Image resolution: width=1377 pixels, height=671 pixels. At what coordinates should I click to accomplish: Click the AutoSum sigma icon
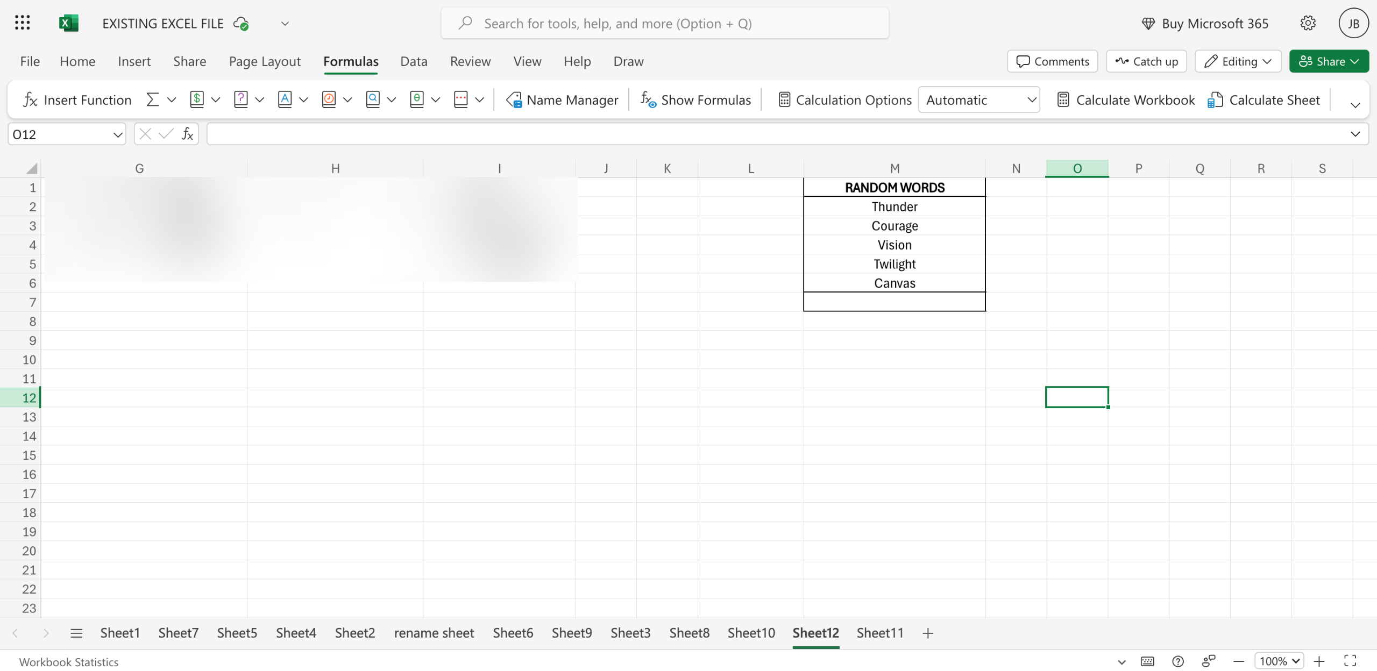click(153, 100)
